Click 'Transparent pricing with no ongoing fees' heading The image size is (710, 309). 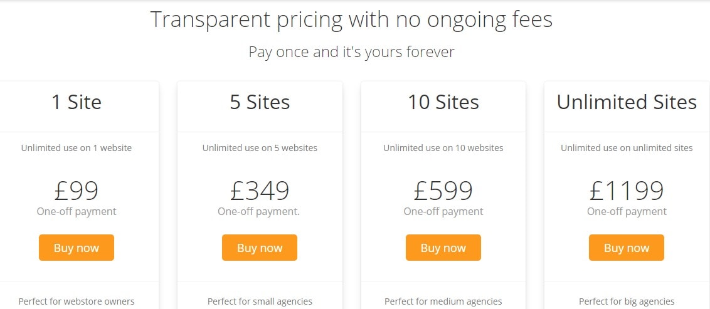point(351,20)
